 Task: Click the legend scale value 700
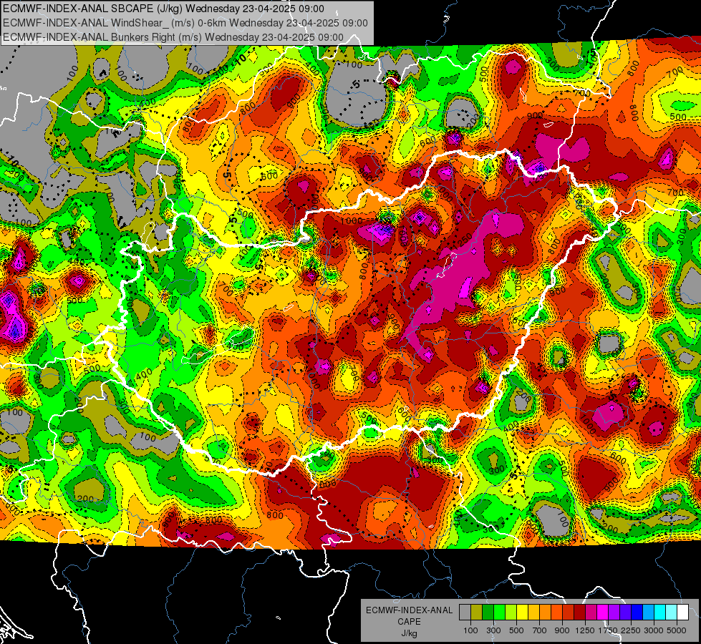(x=540, y=630)
